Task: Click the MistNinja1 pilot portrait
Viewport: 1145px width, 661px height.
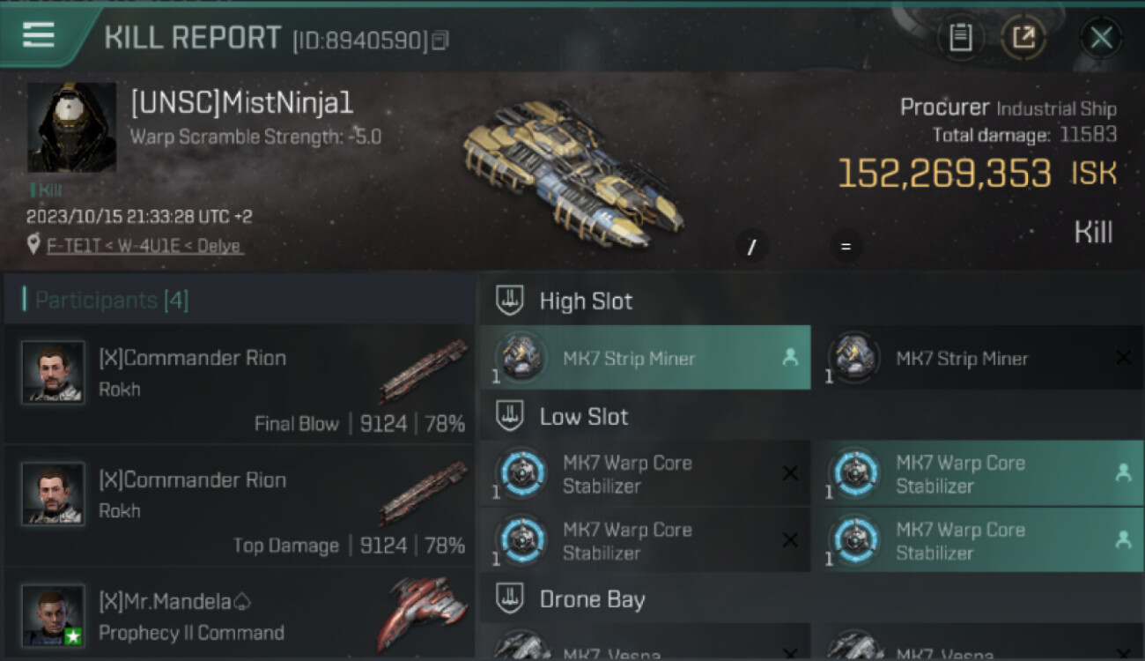Action: (71, 128)
